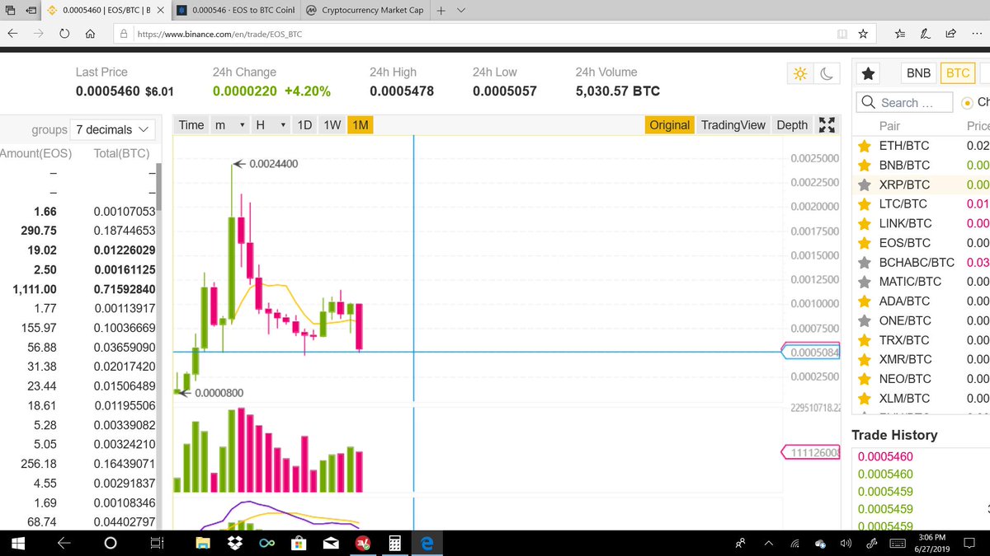This screenshot has width=990, height=556.
Task: Switch to Original chart view
Action: tap(669, 125)
